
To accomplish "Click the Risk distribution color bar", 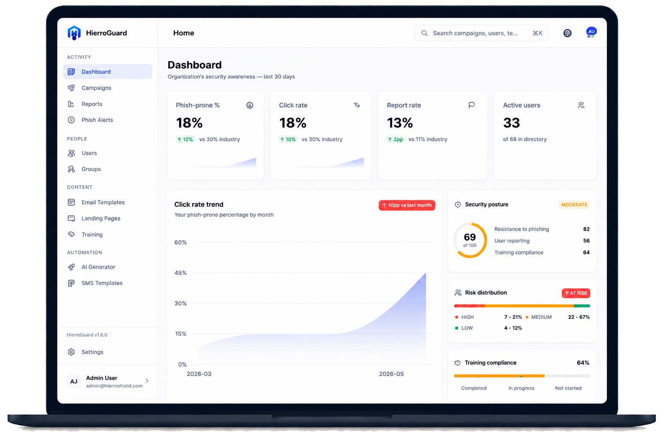I will coord(522,306).
